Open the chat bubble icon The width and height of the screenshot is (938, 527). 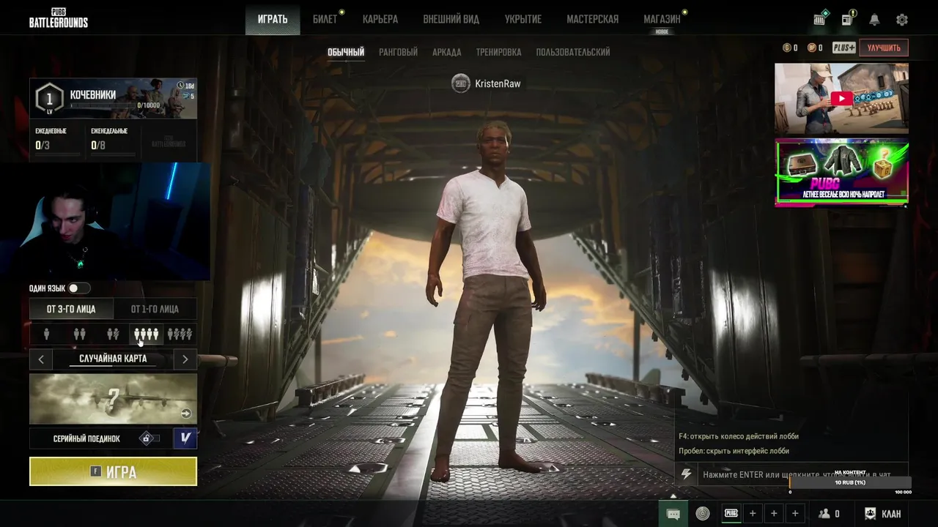[673, 514]
